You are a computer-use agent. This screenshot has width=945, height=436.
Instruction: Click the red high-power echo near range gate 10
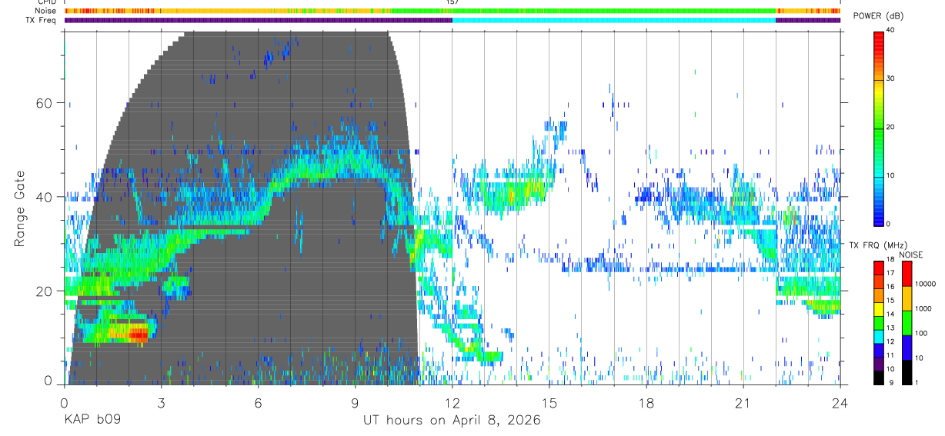(138, 334)
